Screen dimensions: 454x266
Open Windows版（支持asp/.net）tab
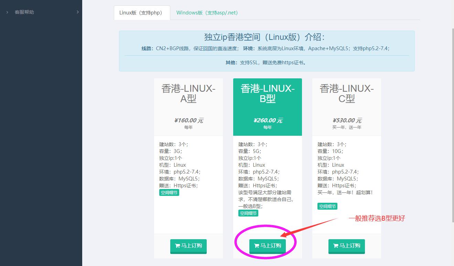(x=207, y=13)
